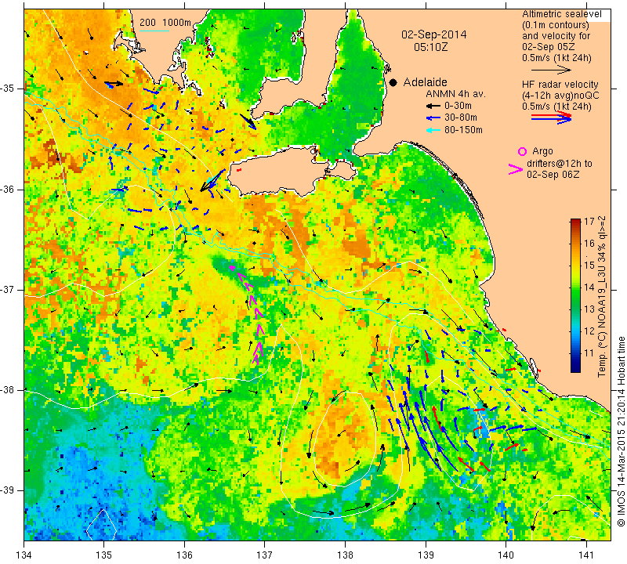Click the longitude axis label 139

426,555
